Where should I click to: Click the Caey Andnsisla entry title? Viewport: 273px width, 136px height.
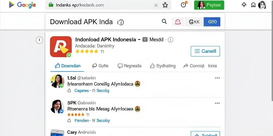[x=82, y=132]
